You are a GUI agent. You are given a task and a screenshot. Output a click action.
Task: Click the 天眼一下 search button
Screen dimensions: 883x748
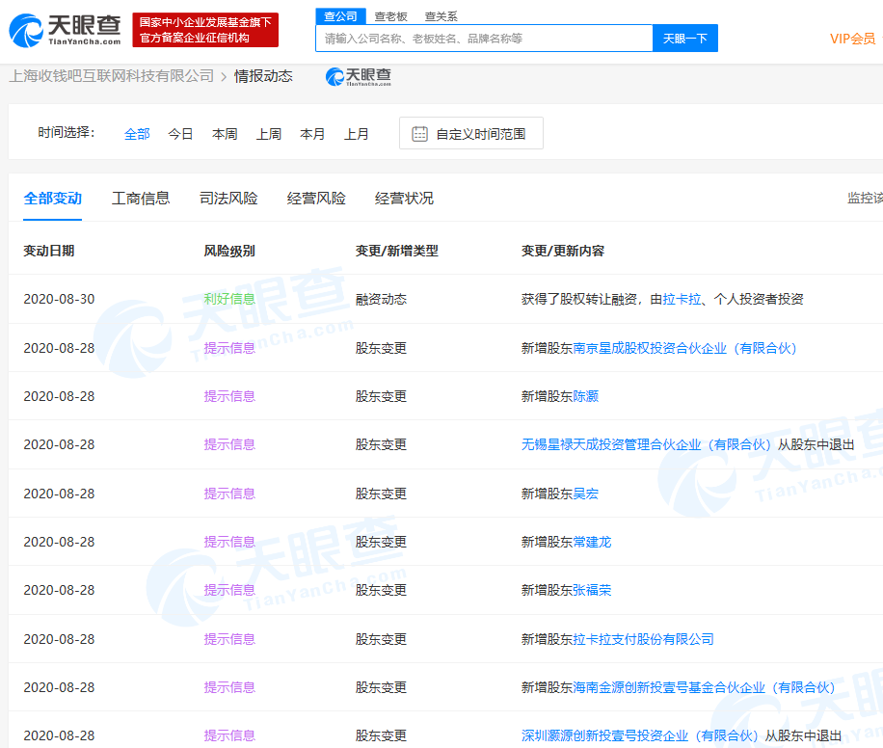pyautogui.click(x=684, y=39)
